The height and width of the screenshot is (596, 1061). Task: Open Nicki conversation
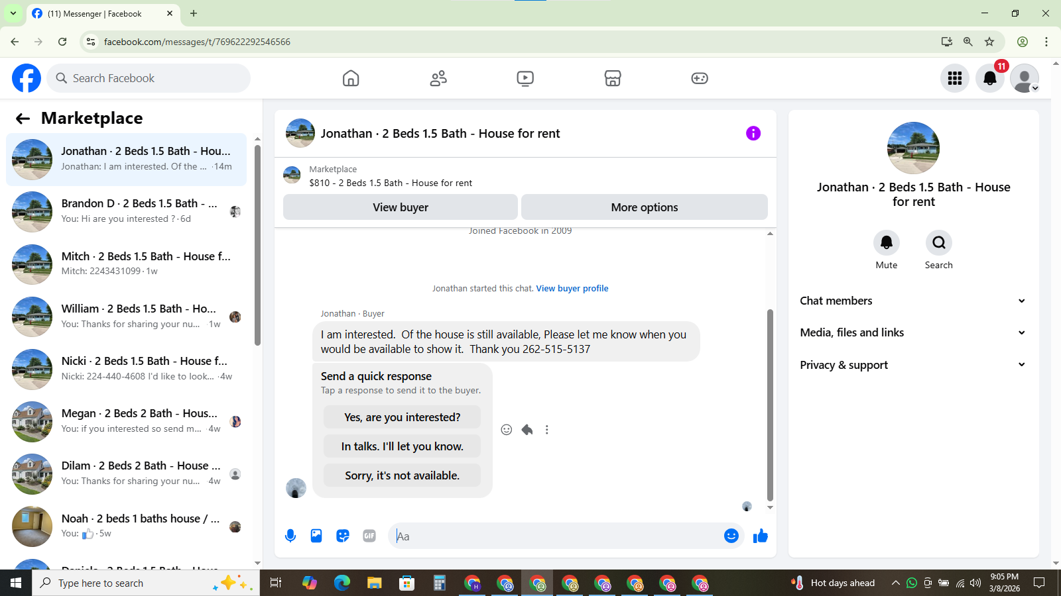click(126, 369)
